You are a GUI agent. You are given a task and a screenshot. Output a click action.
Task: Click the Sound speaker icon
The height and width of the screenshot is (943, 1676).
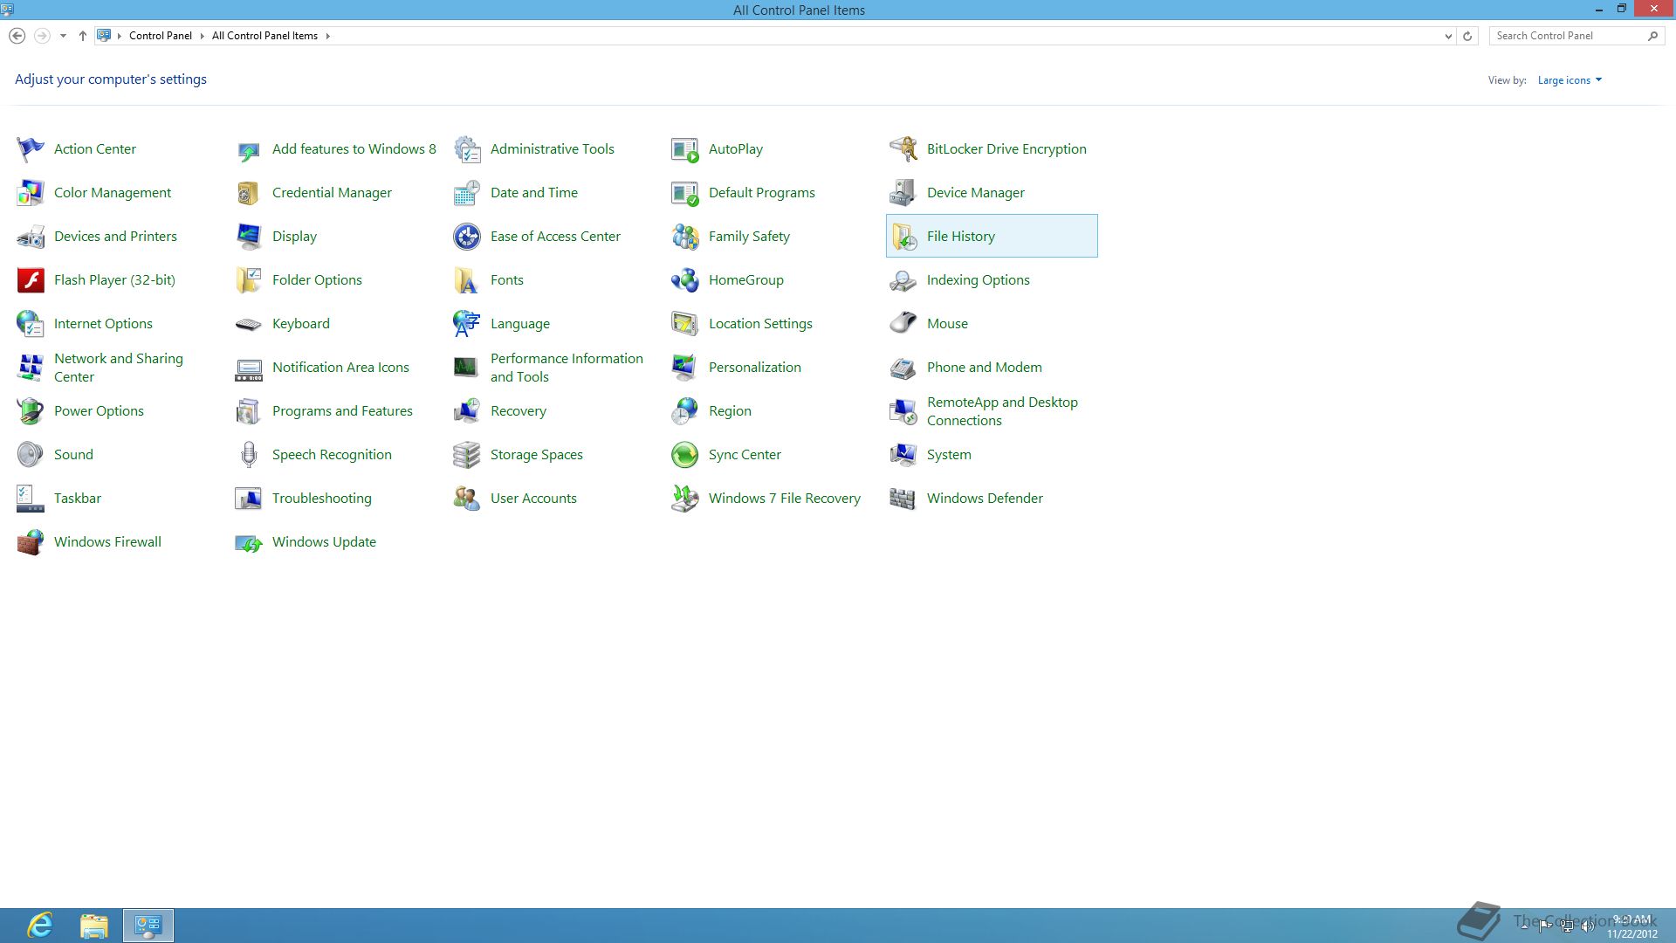31,455
